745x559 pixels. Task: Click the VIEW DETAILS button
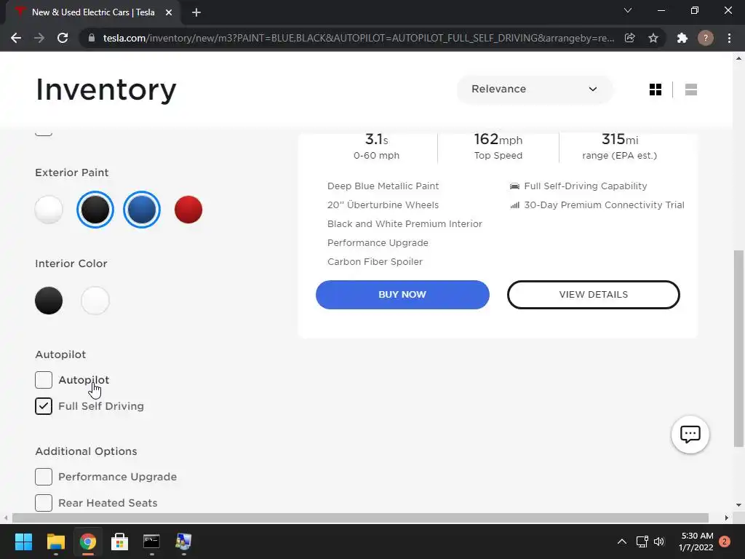coord(594,295)
